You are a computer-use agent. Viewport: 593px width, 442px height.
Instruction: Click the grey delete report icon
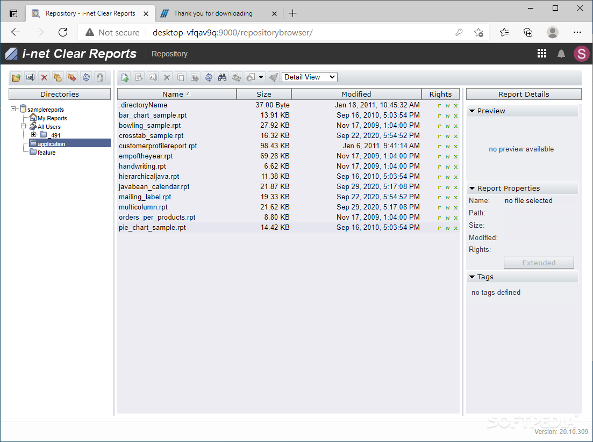[167, 77]
